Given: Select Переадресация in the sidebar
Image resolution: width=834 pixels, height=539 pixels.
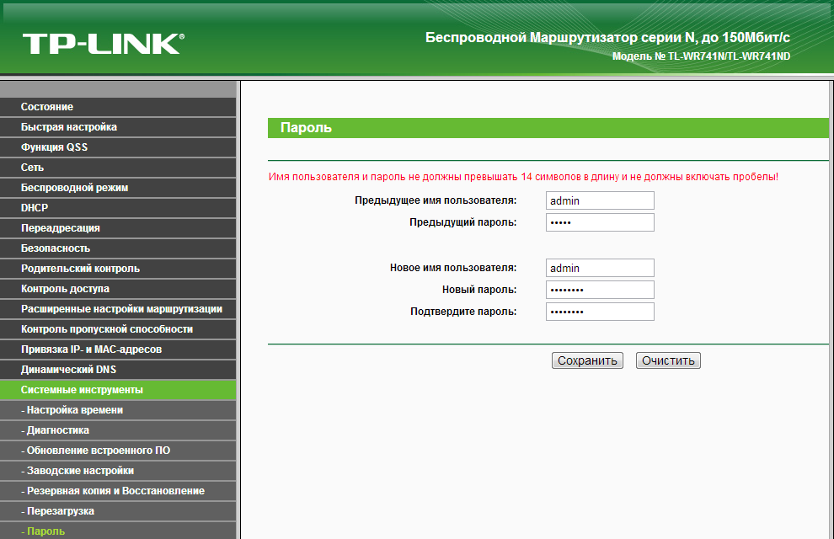Looking at the screenshot, I should coord(118,228).
